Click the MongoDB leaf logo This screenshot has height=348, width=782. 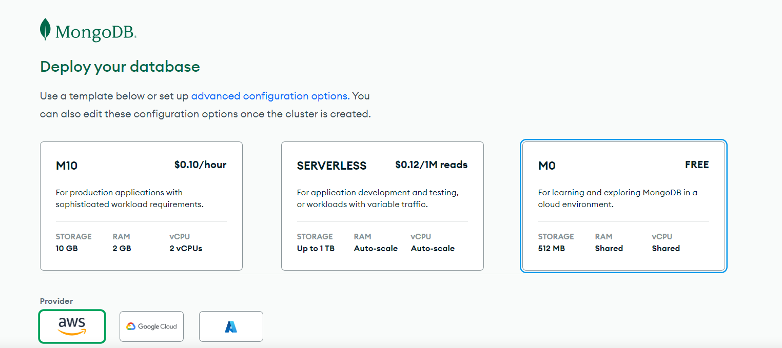[45, 29]
